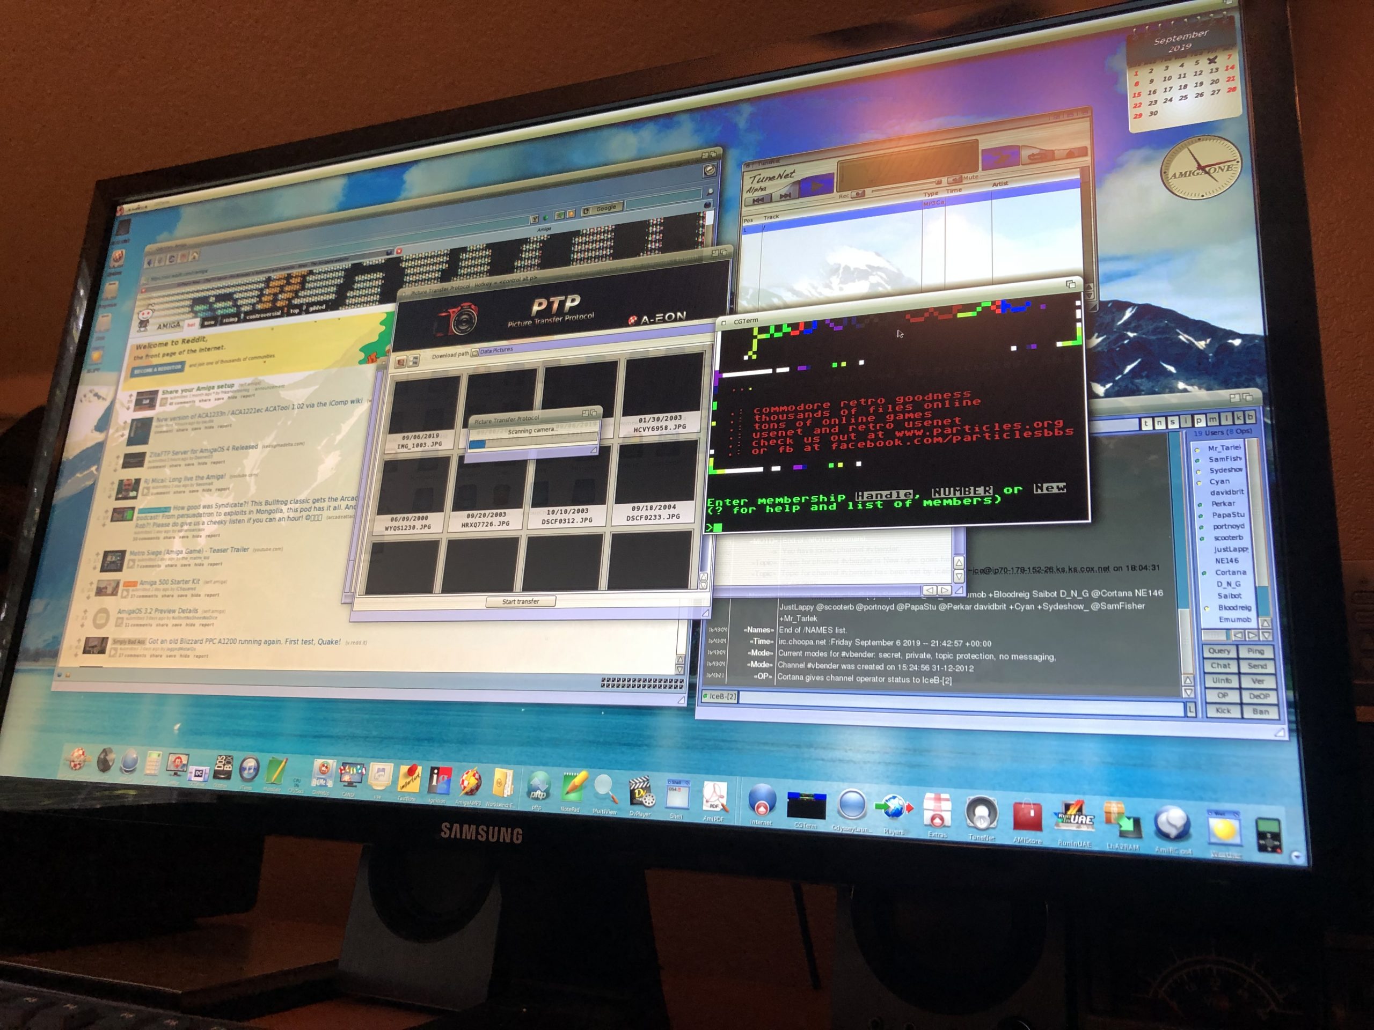1374x1030 pixels.
Task: Open 'AmigaOS 3.2 Preview Details' Reddit post
Action: click(158, 610)
